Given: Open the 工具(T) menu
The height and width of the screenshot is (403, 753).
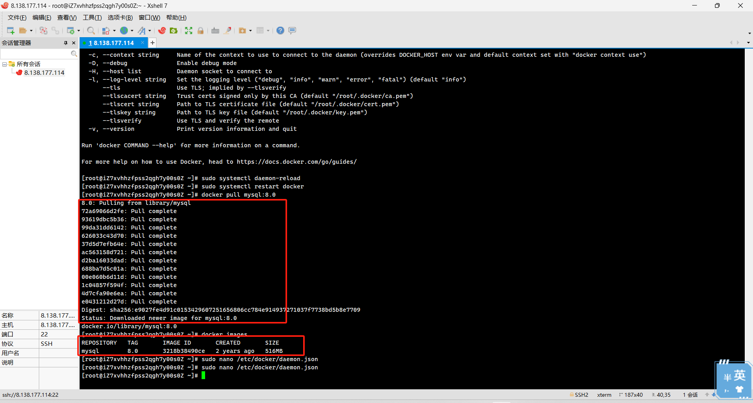Looking at the screenshot, I should click(x=92, y=18).
